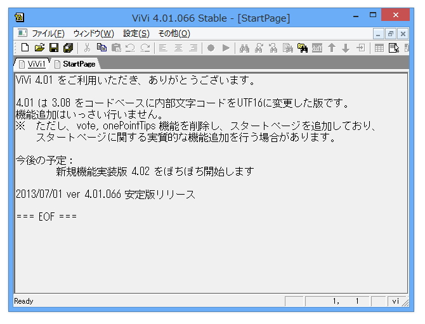Create a new document with the blank page icon
425x324 pixels.
tap(25, 48)
